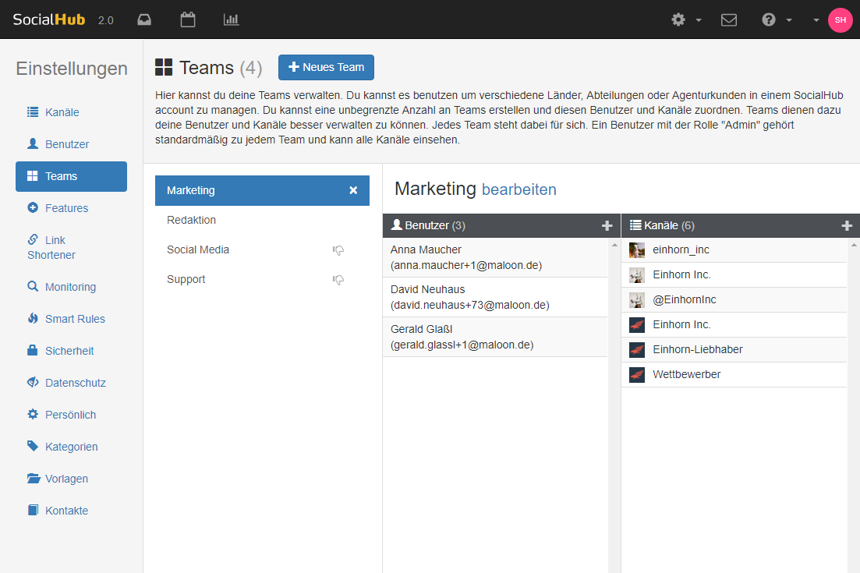Click the Sicherheit lock icon
Viewport: 860px width, 573px height.
point(33,350)
